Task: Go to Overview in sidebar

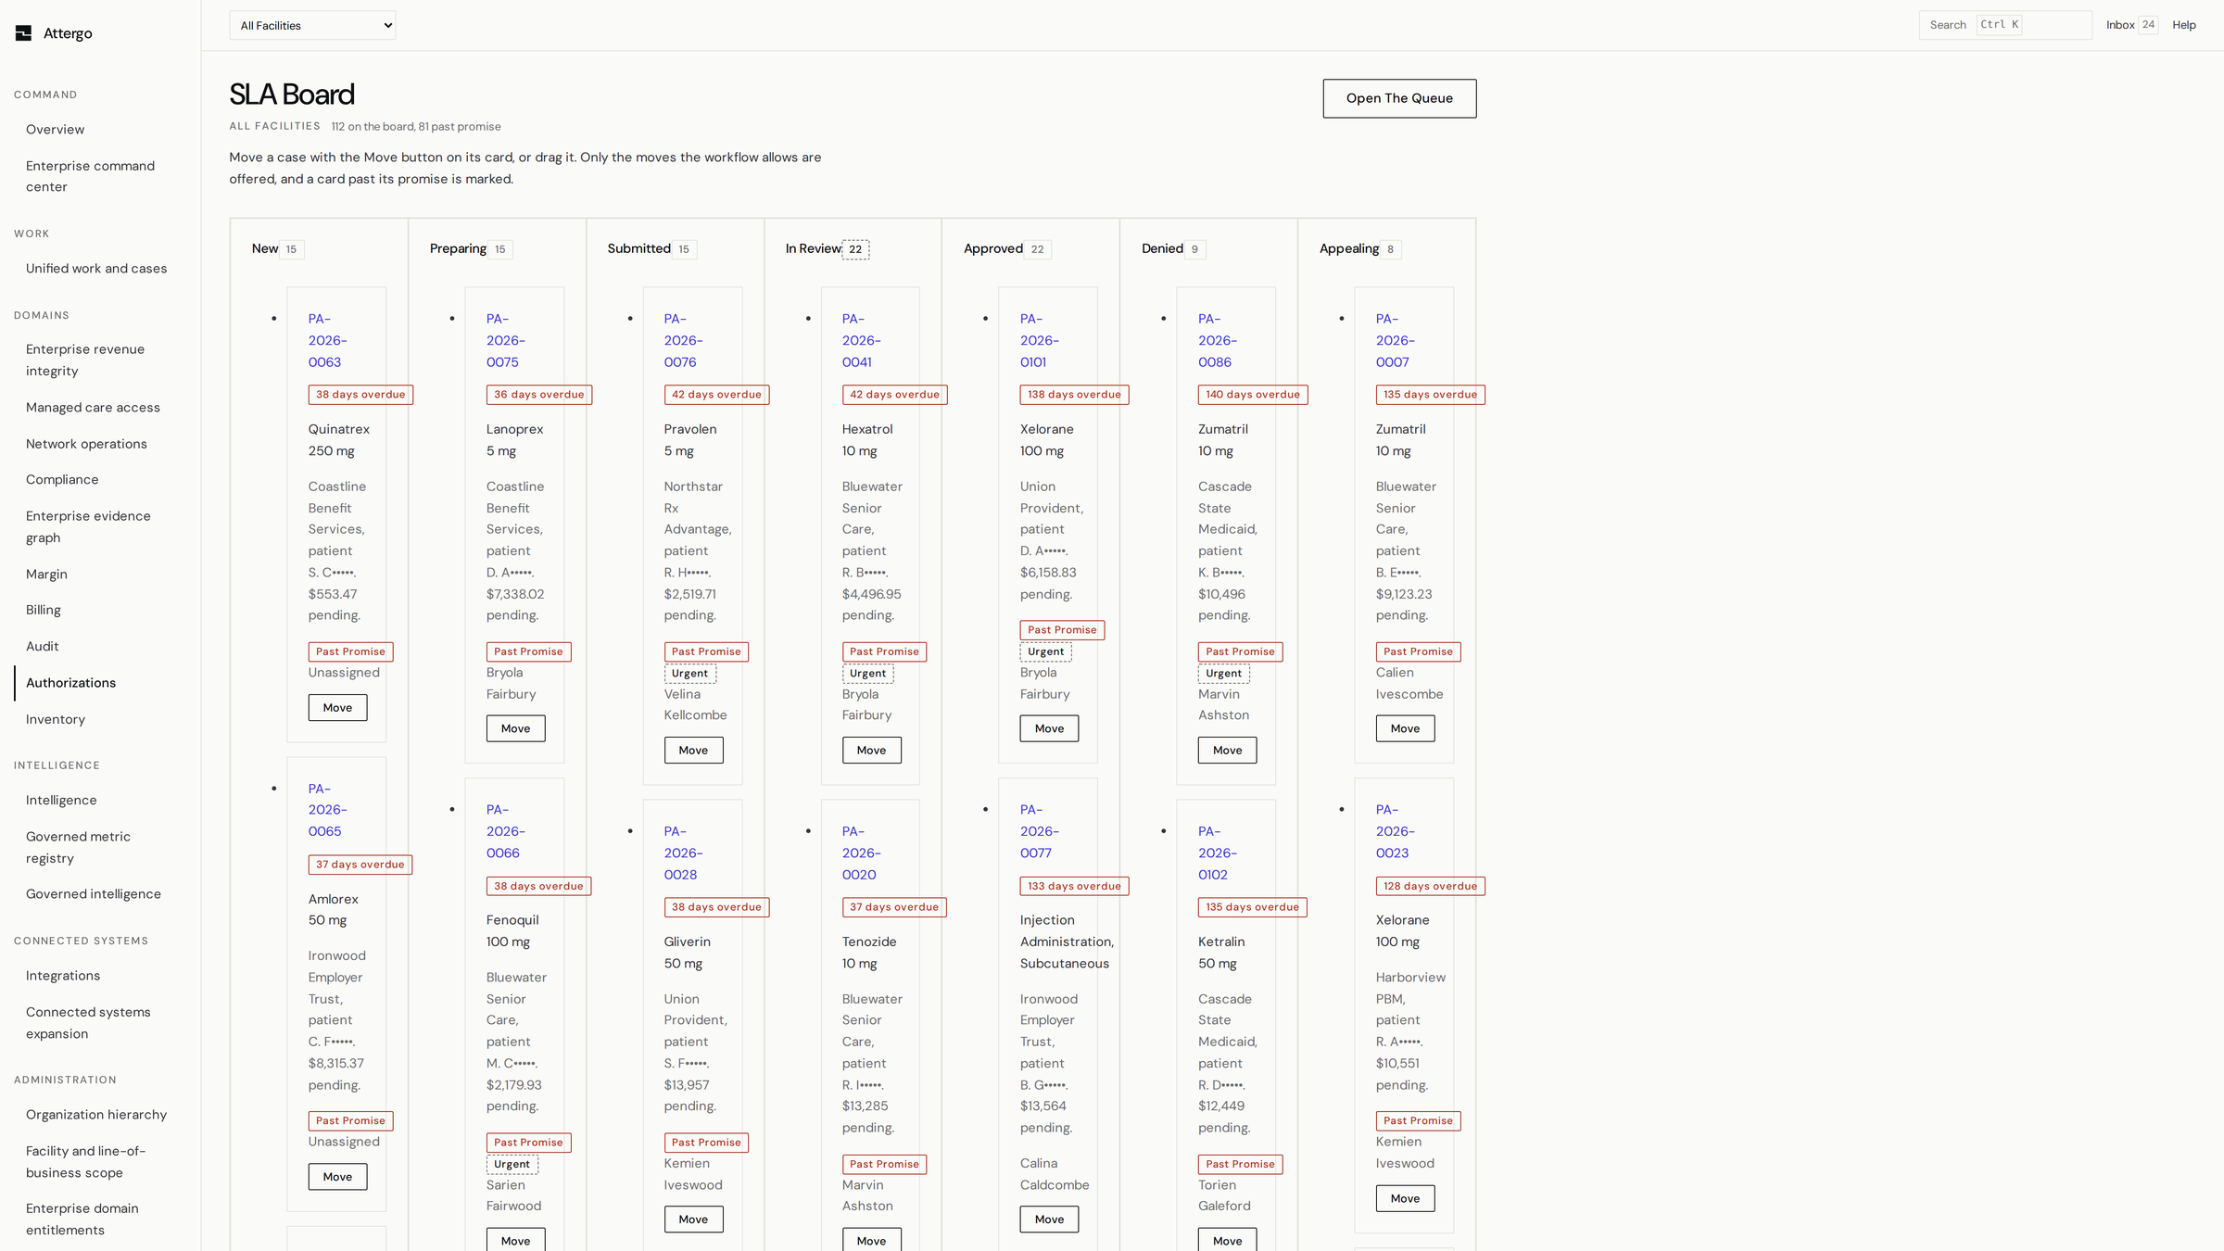Action: [x=55, y=130]
